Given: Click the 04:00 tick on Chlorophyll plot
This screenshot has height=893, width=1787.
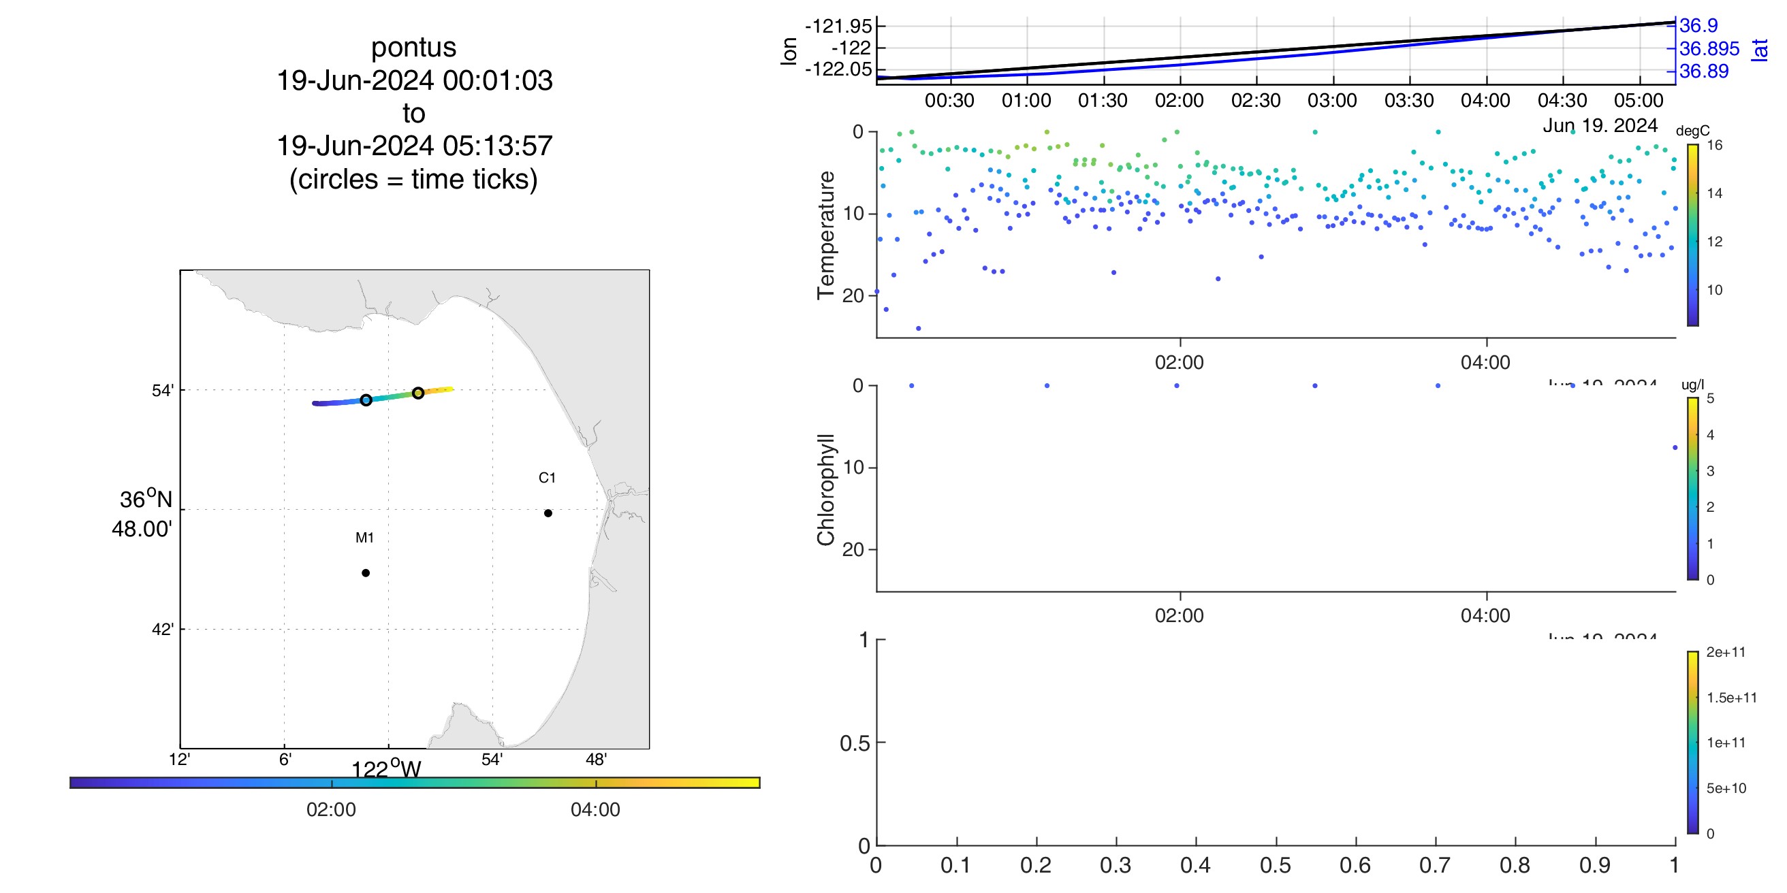Looking at the screenshot, I should point(1485,615).
